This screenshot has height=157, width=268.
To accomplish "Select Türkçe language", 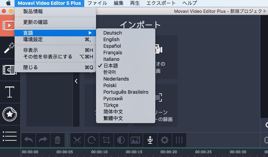I will pyautogui.click(x=126, y=105).
